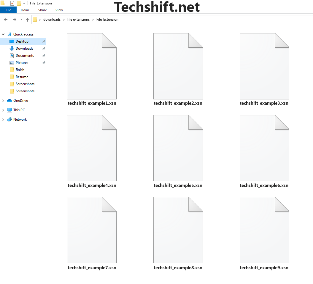The width and height of the screenshot is (313, 284).
Task: Click the 'downloads' breadcrumb in address bar
Action: pyautogui.click(x=52, y=20)
